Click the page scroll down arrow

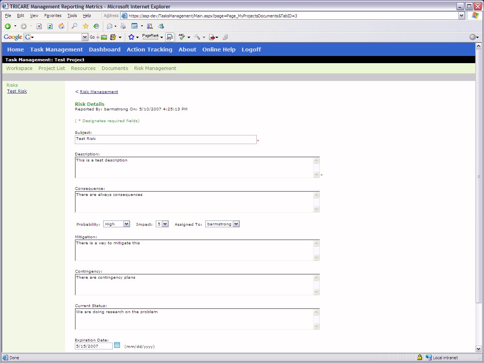[478, 349]
